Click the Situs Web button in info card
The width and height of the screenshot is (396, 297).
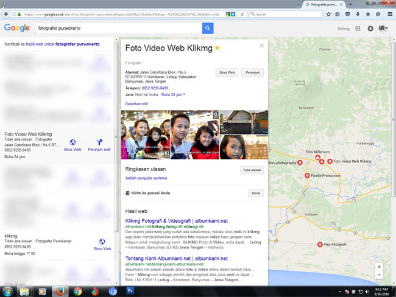click(x=227, y=72)
